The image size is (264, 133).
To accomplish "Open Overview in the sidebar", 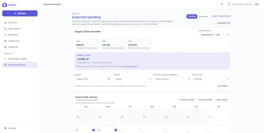I will pos(20,22).
